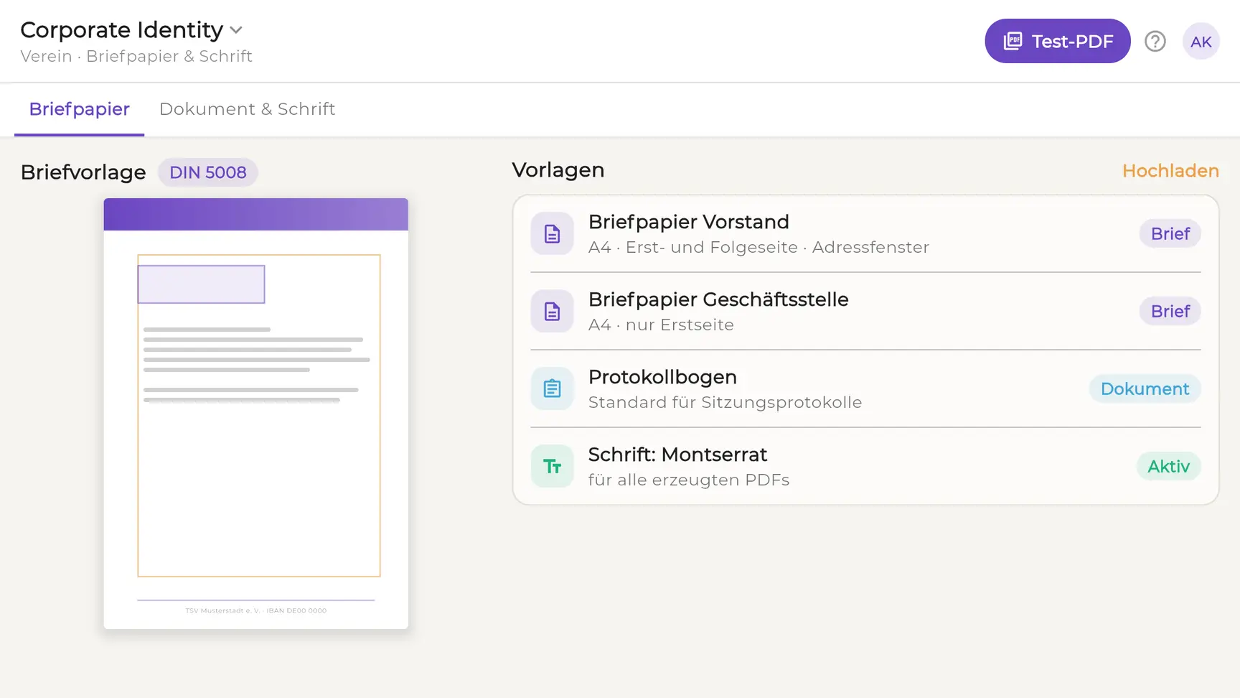Generate a Test-PDF

(1058, 41)
